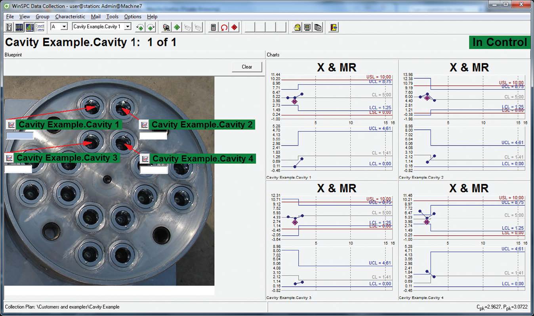The image size is (534, 316).
Task: Open the subgroup A dropdown
Action: click(x=65, y=26)
